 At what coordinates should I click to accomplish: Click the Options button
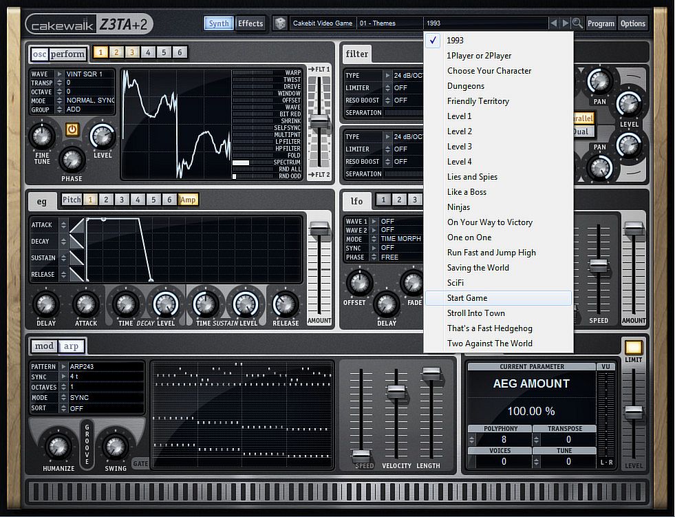click(632, 23)
